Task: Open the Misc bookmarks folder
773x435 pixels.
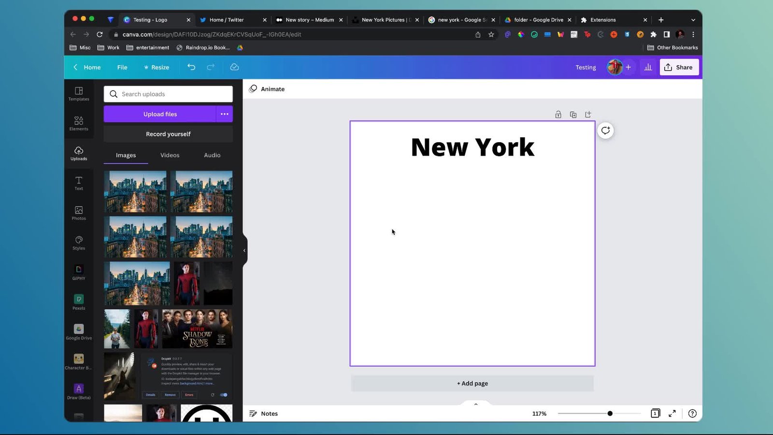Action: (x=80, y=47)
